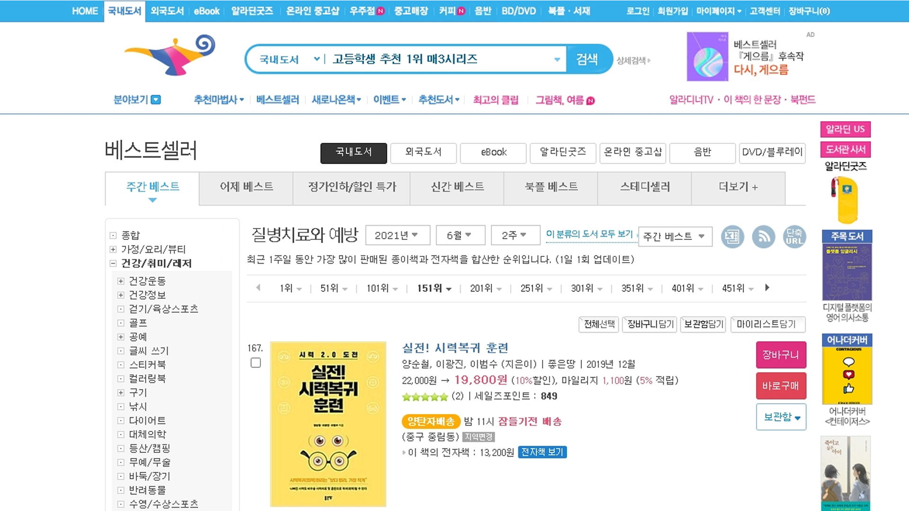The width and height of the screenshot is (909, 511).
Task: Expand the 공예 subcategory
Action: 121,337
